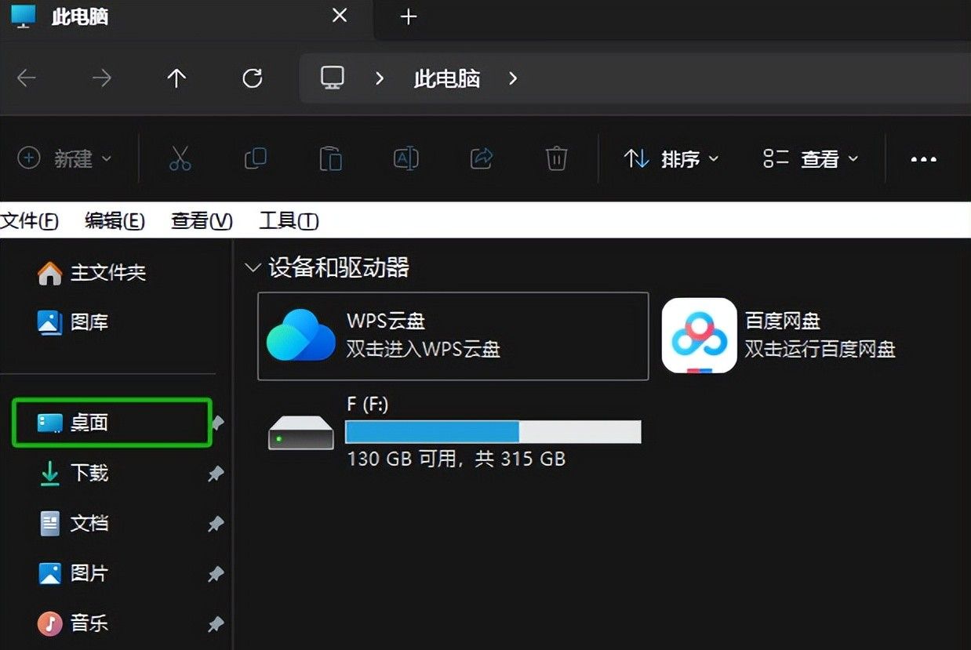Open the See more (...) toolbar menu
The height and width of the screenshot is (650, 971).
(923, 159)
